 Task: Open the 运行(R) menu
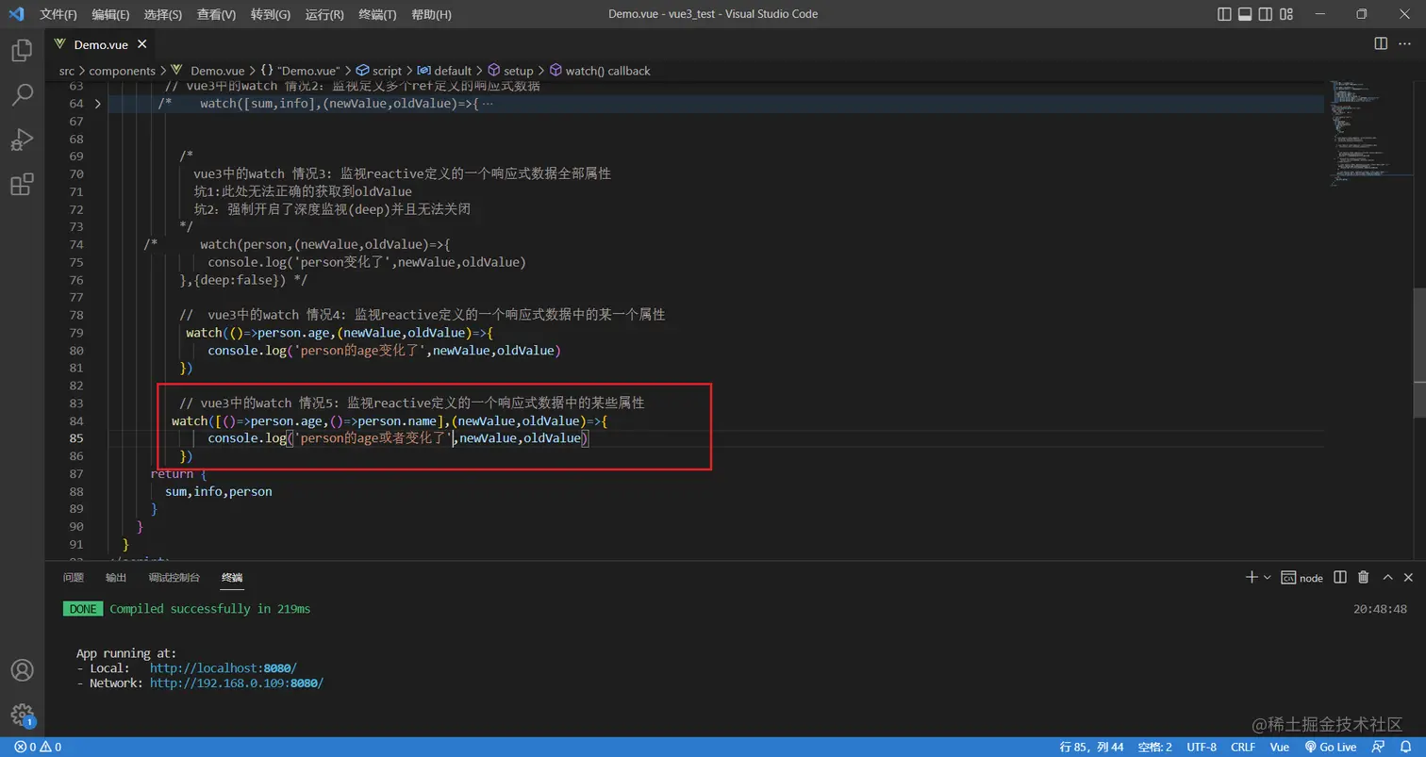click(324, 14)
